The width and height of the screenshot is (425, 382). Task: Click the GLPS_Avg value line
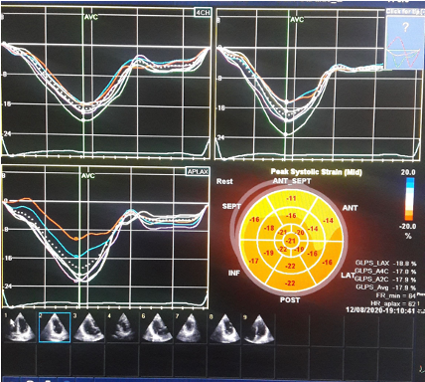point(385,287)
